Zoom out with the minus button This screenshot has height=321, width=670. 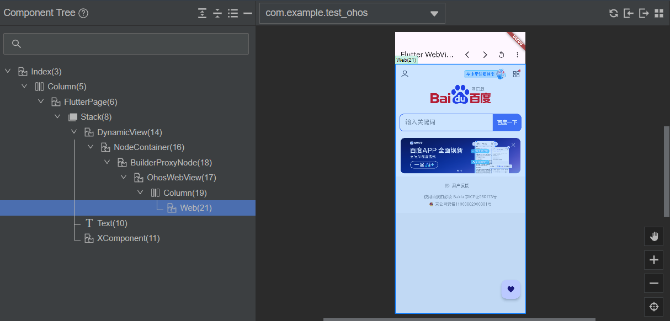pos(654,283)
